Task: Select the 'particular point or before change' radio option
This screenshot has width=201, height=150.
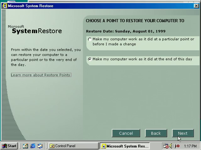Action: pyautogui.click(x=90, y=39)
